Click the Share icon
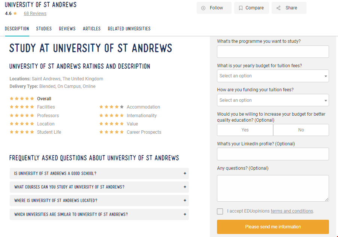 pos(278,8)
